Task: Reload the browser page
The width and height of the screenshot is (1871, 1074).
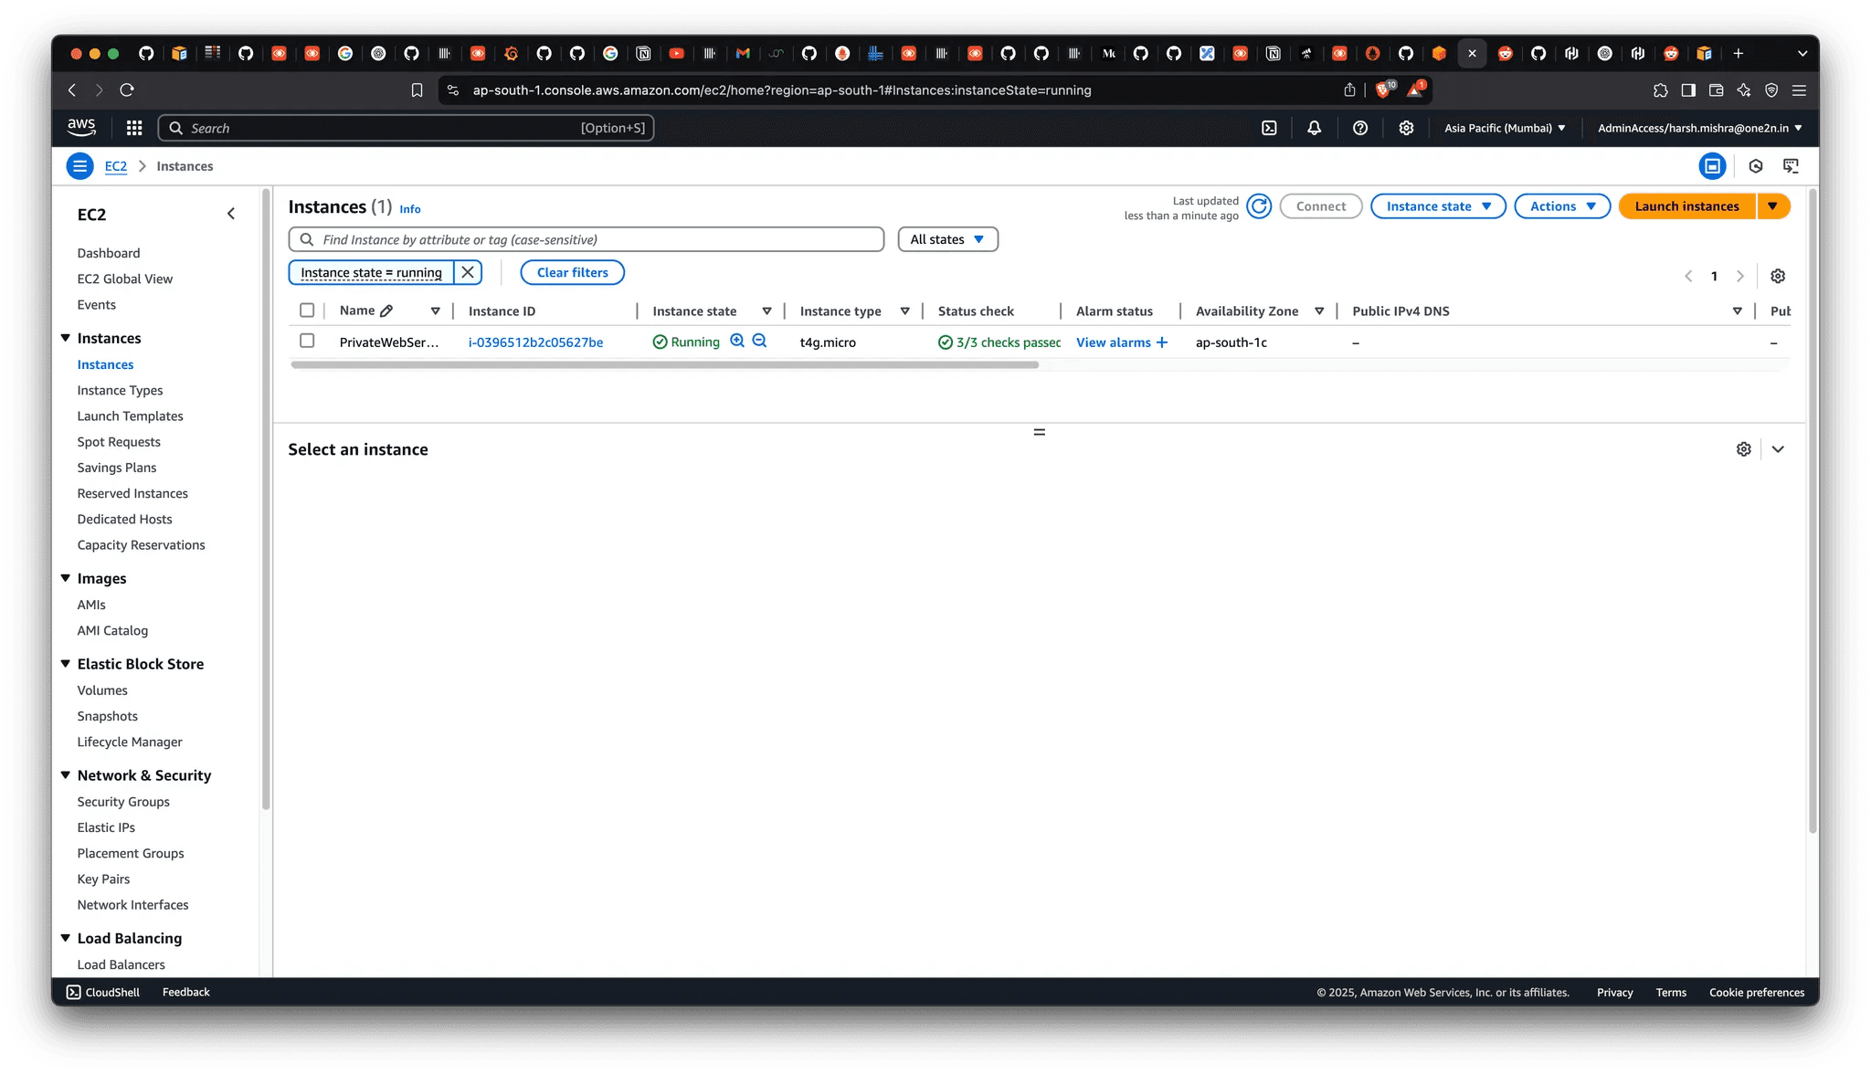Action: click(127, 89)
